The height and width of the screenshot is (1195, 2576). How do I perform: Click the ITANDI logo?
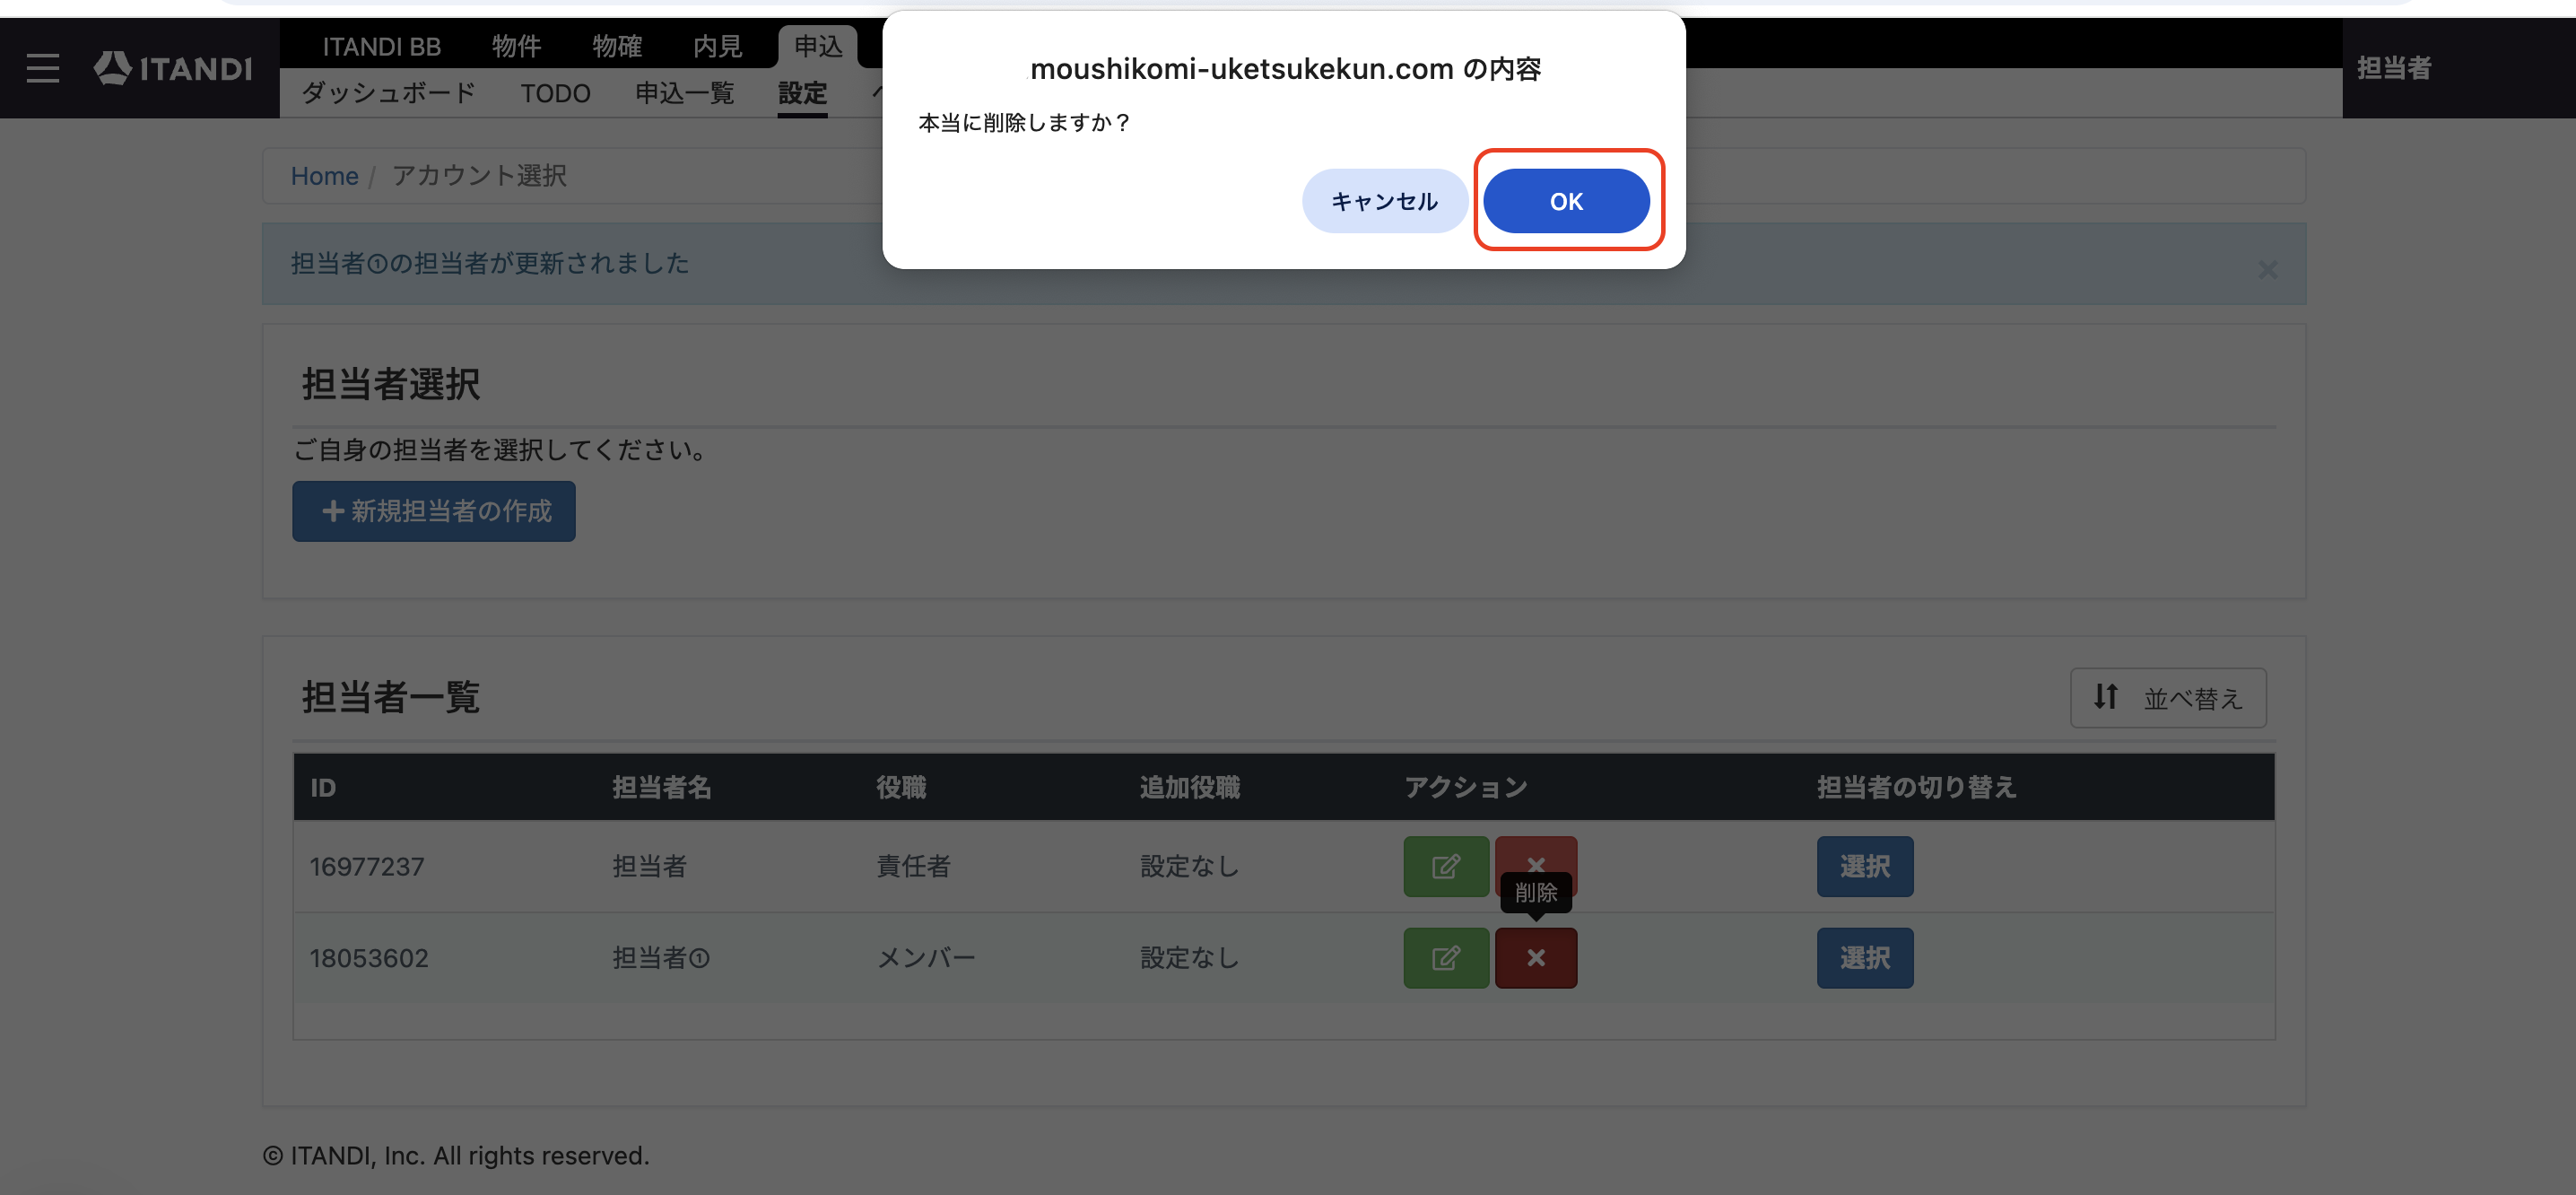pyautogui.click(x=173, y=68)
